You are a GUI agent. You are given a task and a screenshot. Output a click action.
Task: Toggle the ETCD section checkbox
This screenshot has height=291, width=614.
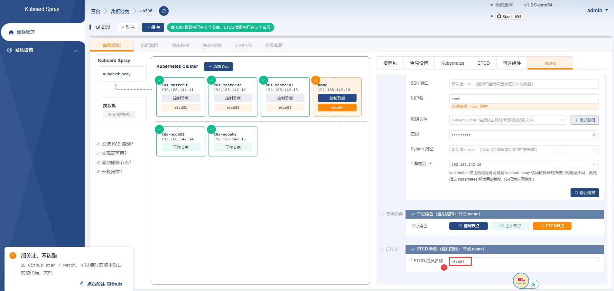382,249
